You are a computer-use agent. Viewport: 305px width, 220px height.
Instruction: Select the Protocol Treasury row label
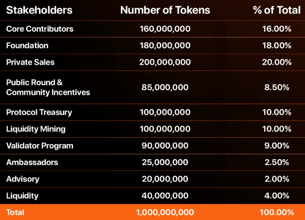coord(39,112)
